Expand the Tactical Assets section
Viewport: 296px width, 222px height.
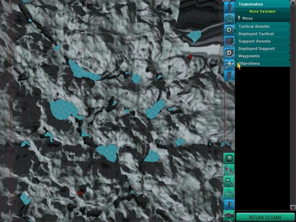tap(263, 26)
